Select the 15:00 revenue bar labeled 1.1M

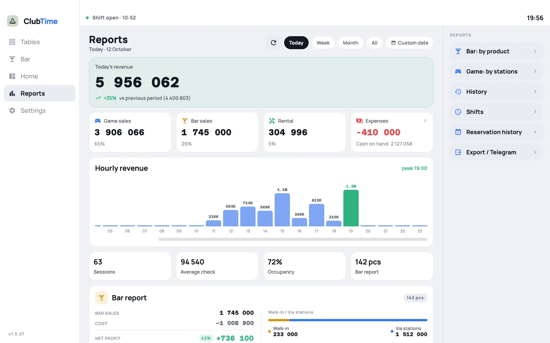coord(282,210)
